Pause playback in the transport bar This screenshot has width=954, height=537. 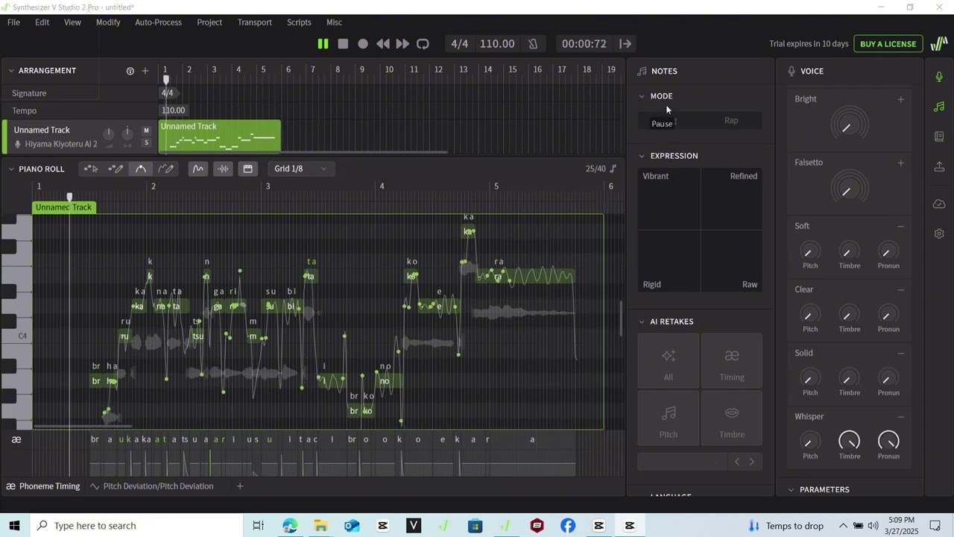click(323, 44)
